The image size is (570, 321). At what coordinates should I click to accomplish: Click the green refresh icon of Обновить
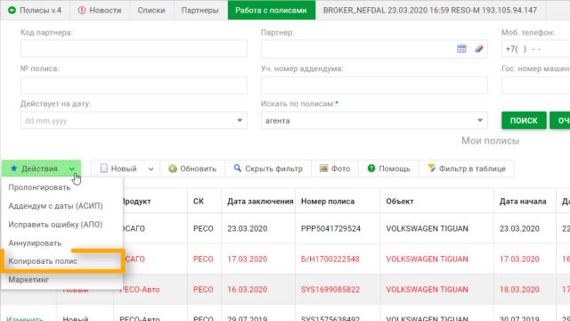pos(173,169)
